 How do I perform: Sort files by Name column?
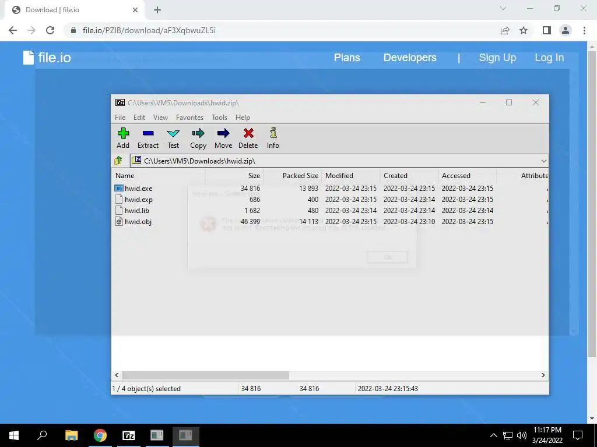pos(159,176)
